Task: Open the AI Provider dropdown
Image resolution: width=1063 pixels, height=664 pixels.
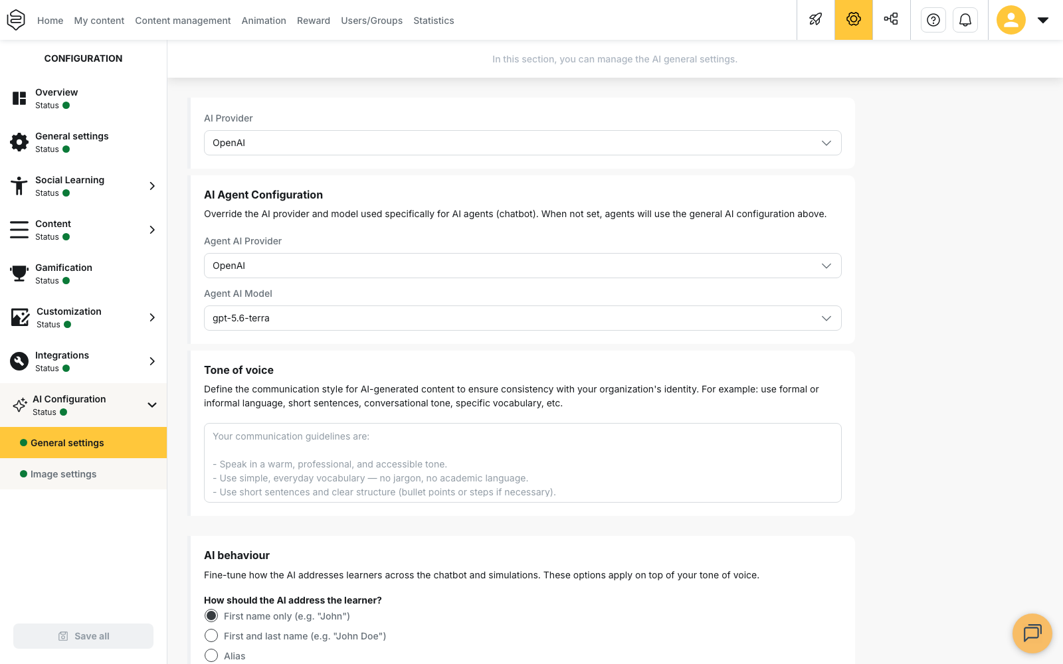Action: pyautogui.click(x=523, y=143)
